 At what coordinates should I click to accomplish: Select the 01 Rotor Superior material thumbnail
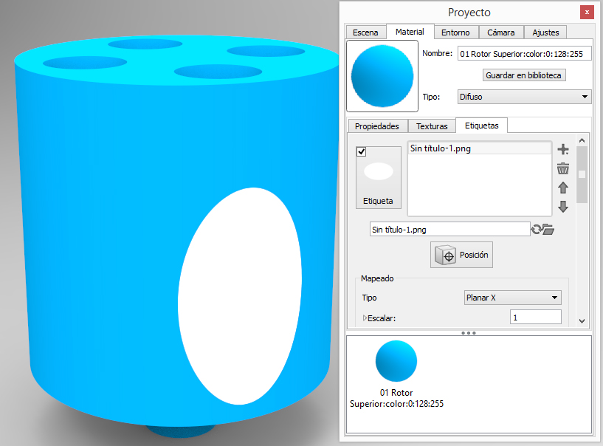click(396, 361)
